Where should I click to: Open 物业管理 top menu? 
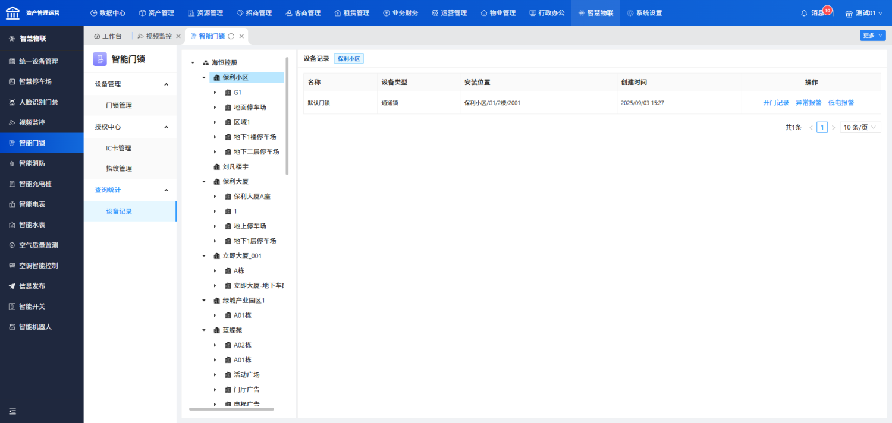498,13
